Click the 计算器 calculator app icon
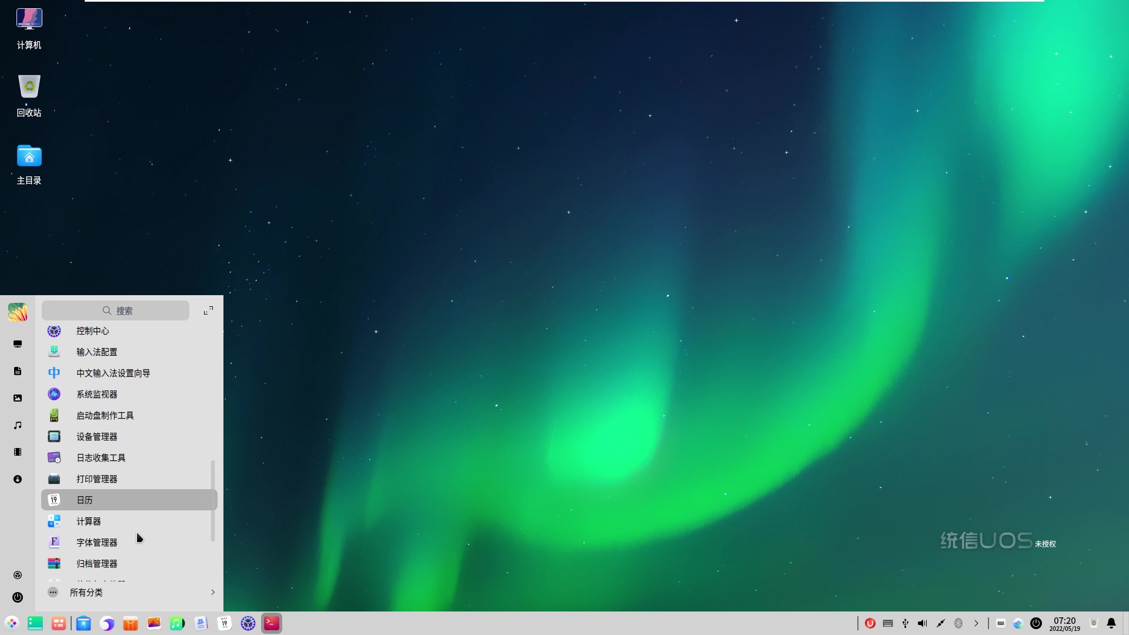The width and height of the screenshot is (1129, 635). tap(54, 522)
